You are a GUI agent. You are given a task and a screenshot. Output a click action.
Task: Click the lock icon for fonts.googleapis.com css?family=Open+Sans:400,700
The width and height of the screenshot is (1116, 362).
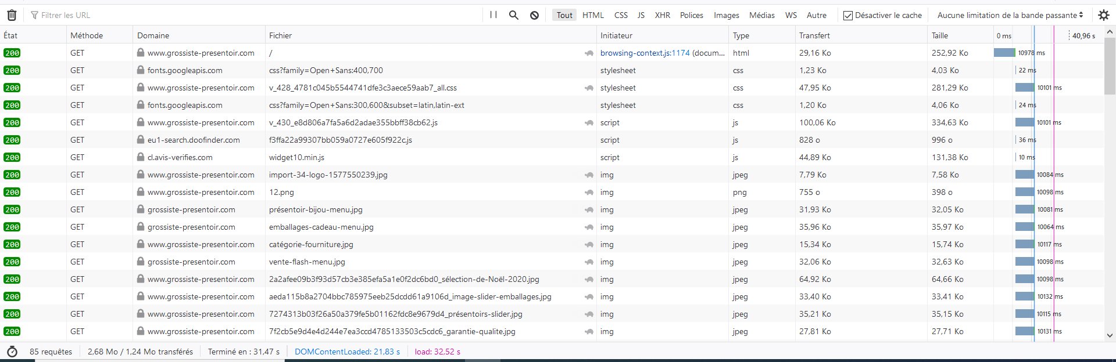[141, 70]
